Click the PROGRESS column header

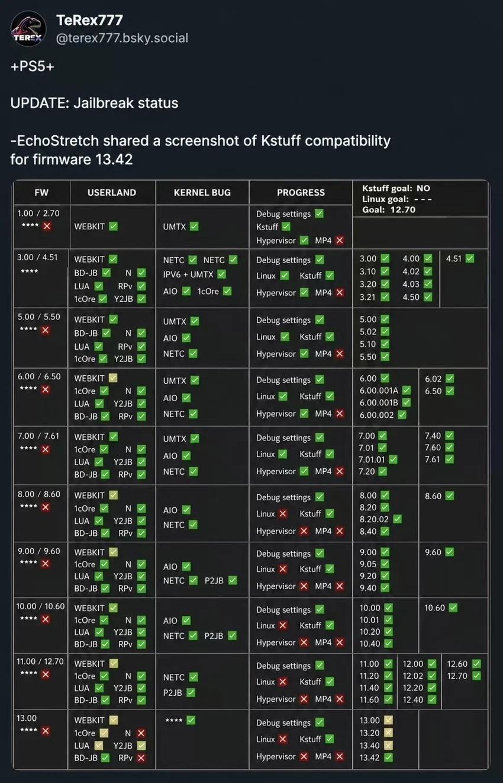click(301, 193)
